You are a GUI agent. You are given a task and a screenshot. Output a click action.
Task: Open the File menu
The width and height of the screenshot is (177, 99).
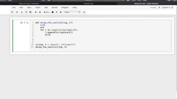[x=14, y=7]
